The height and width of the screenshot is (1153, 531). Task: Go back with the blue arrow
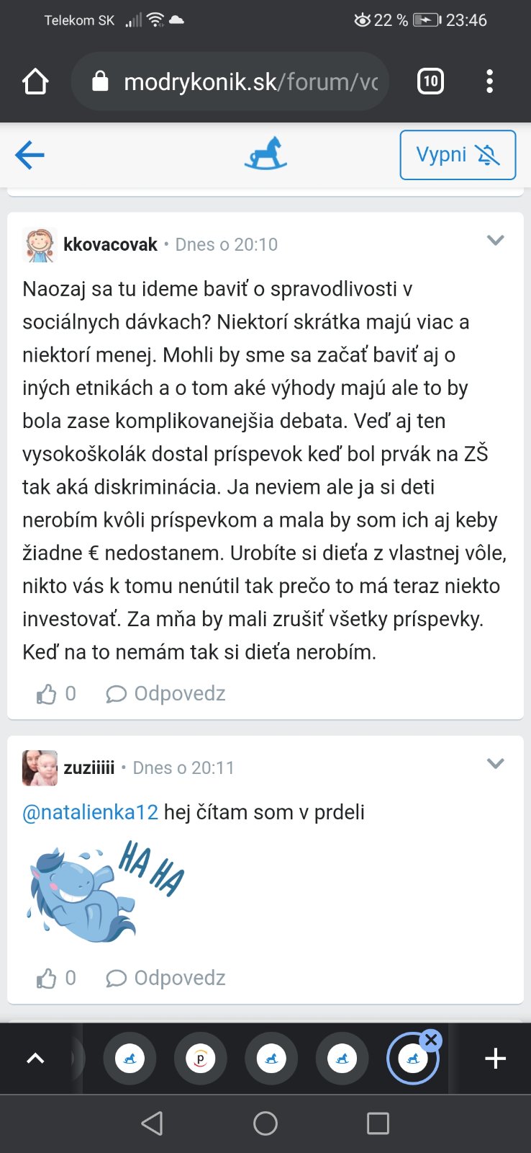click(x=29, y=155)
